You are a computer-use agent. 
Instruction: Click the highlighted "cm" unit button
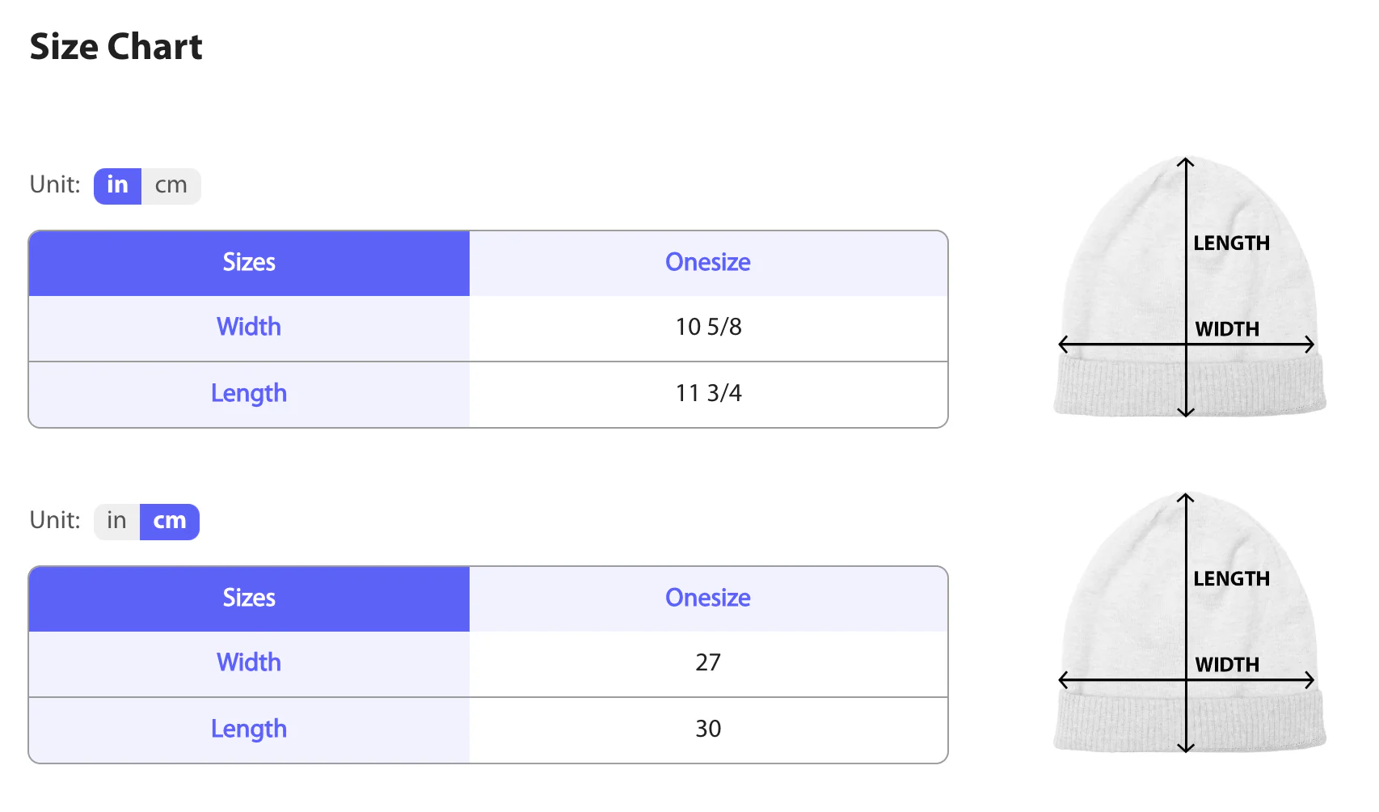coord(170,521)
